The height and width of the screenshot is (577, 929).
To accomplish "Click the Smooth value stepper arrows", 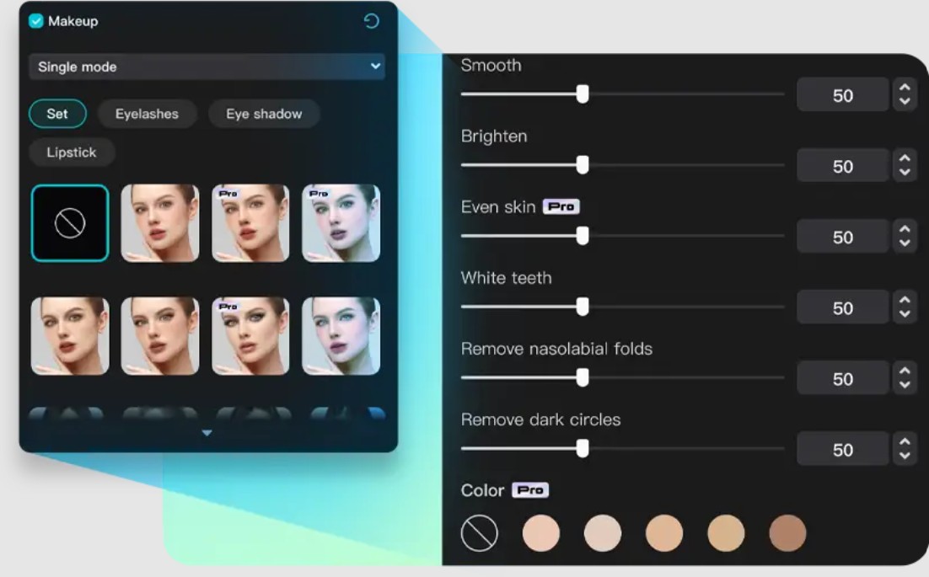I will pos(904,95).
